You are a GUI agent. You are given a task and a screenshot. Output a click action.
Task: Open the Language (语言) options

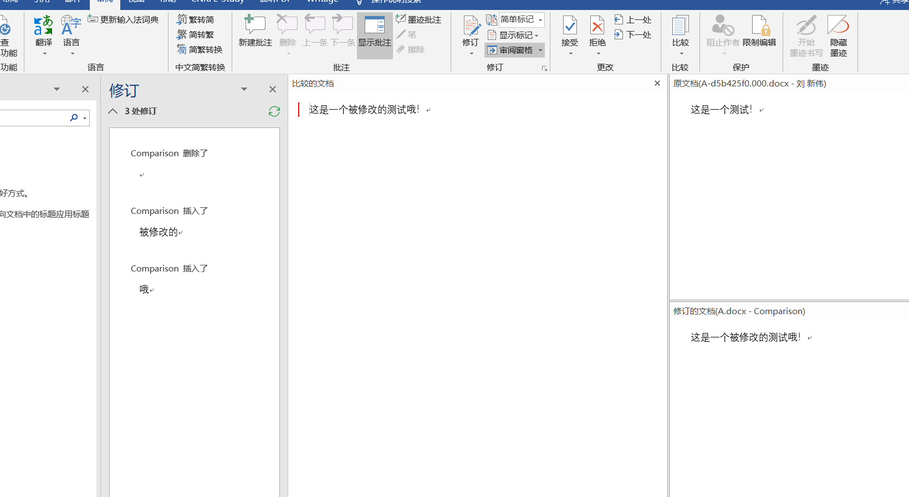click(71, 31)
